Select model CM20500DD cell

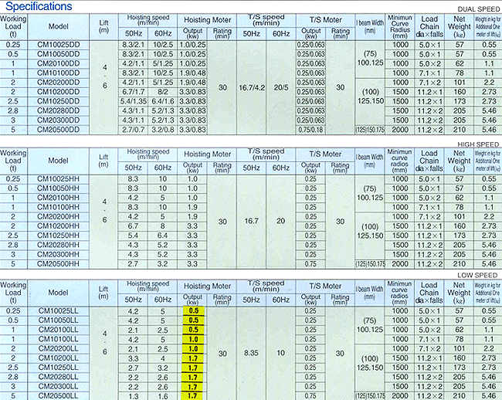click(x=58, y=130)
